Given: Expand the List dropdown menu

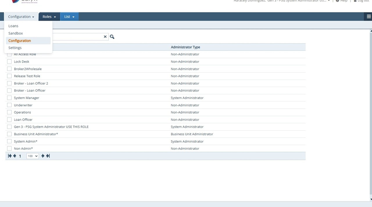Looking at the screenshot, I should [x=69, y=17].
